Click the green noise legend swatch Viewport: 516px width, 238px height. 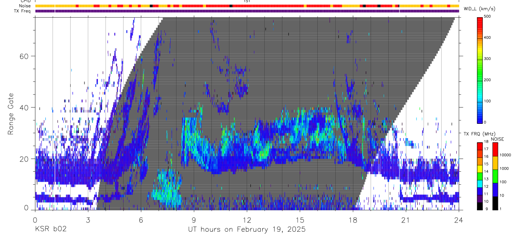[495, 176]
